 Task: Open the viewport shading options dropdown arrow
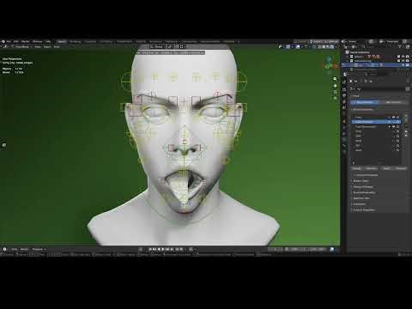(336, 46)
